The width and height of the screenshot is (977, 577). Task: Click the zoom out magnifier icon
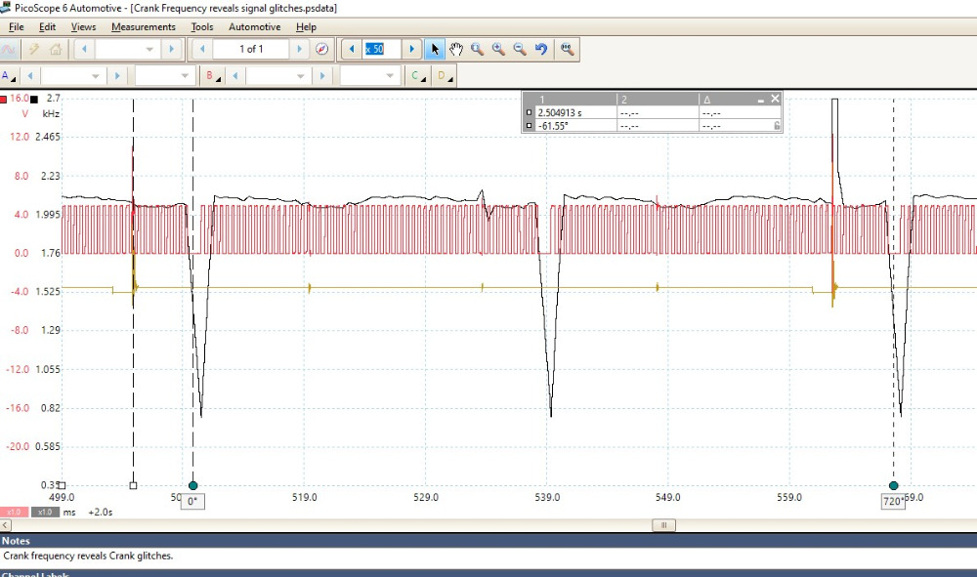click(x=519, y=49)
